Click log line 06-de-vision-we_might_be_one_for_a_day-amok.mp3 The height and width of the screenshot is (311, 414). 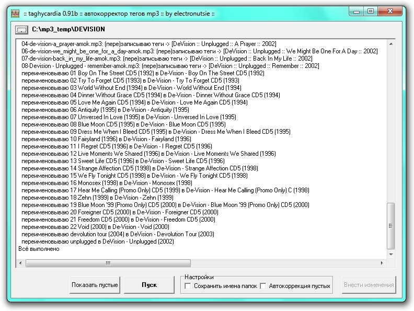tap(200, 51)
